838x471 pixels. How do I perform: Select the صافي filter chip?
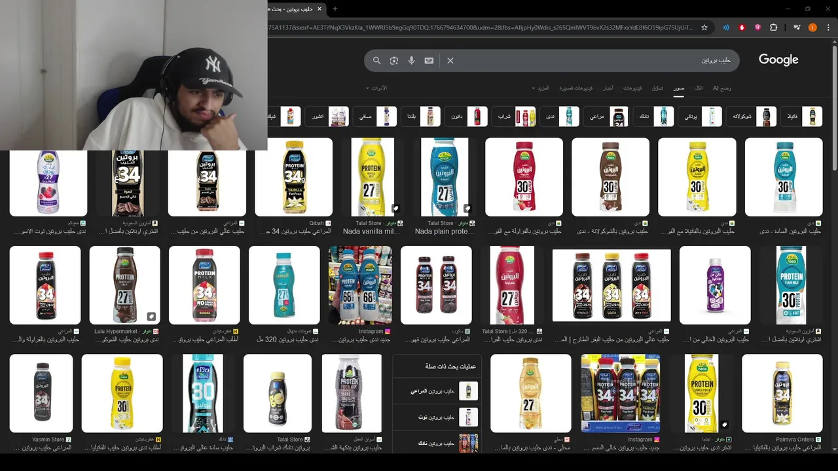(x=375, y=116)
